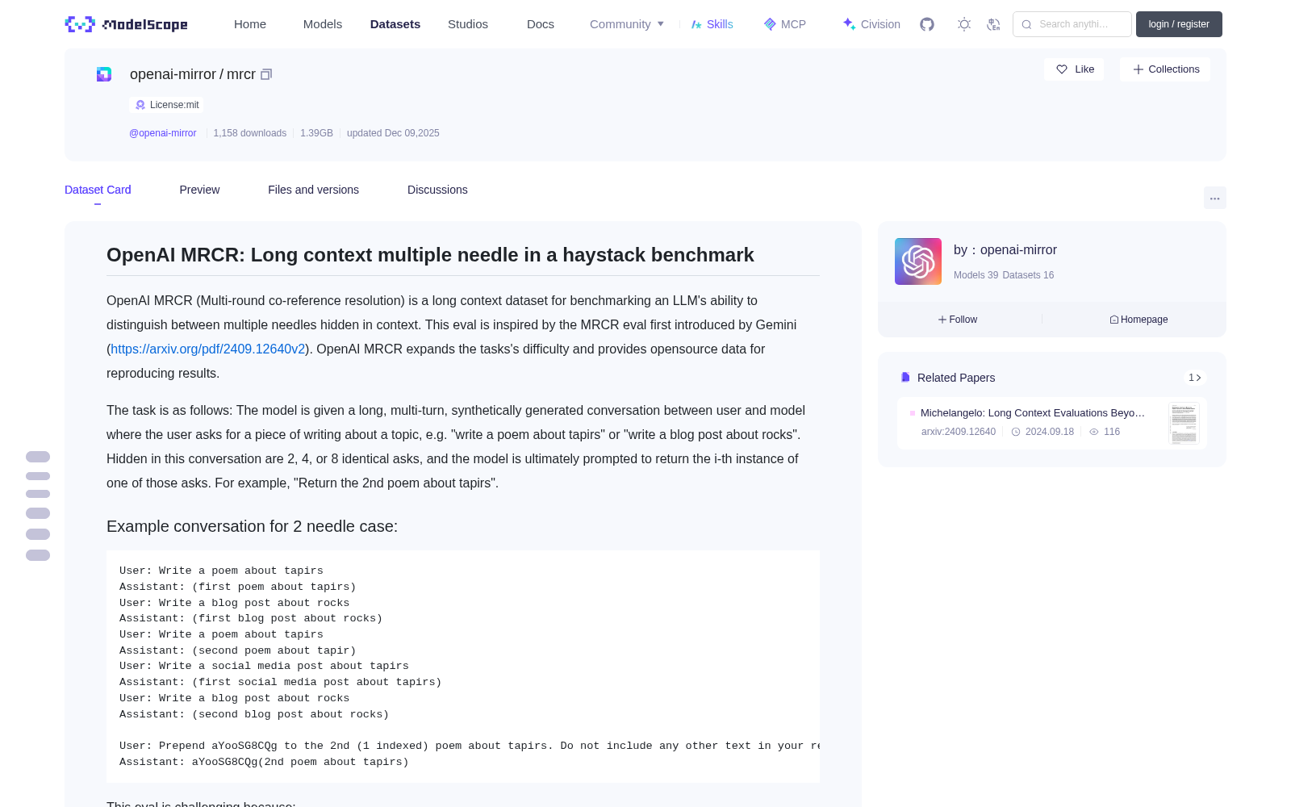
Task: Open the three-dots more options menu
Action: pyautogui.click(x=1214, y=198)
